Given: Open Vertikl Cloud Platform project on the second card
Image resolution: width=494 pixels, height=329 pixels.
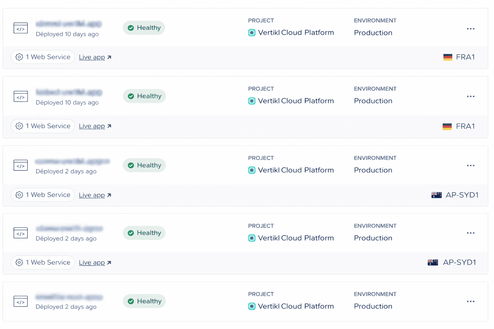Looking at the screenshot, I should point(296,101).
